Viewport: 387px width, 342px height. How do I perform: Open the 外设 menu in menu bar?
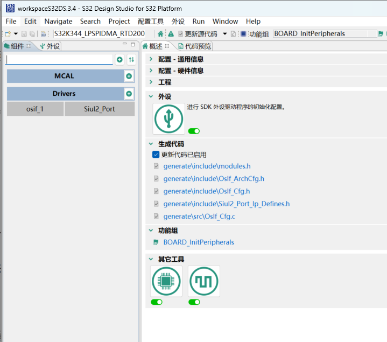178,22
